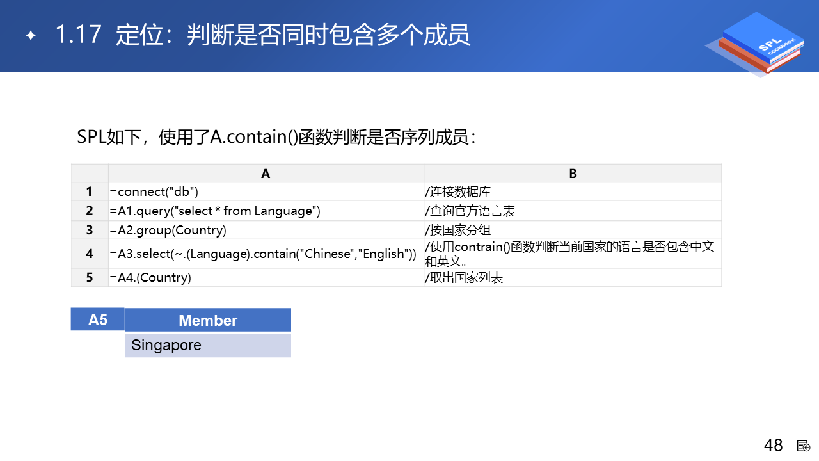Click the SPL Cookbook book logo
Screen dimensions: 819x461
click(754, 44)
